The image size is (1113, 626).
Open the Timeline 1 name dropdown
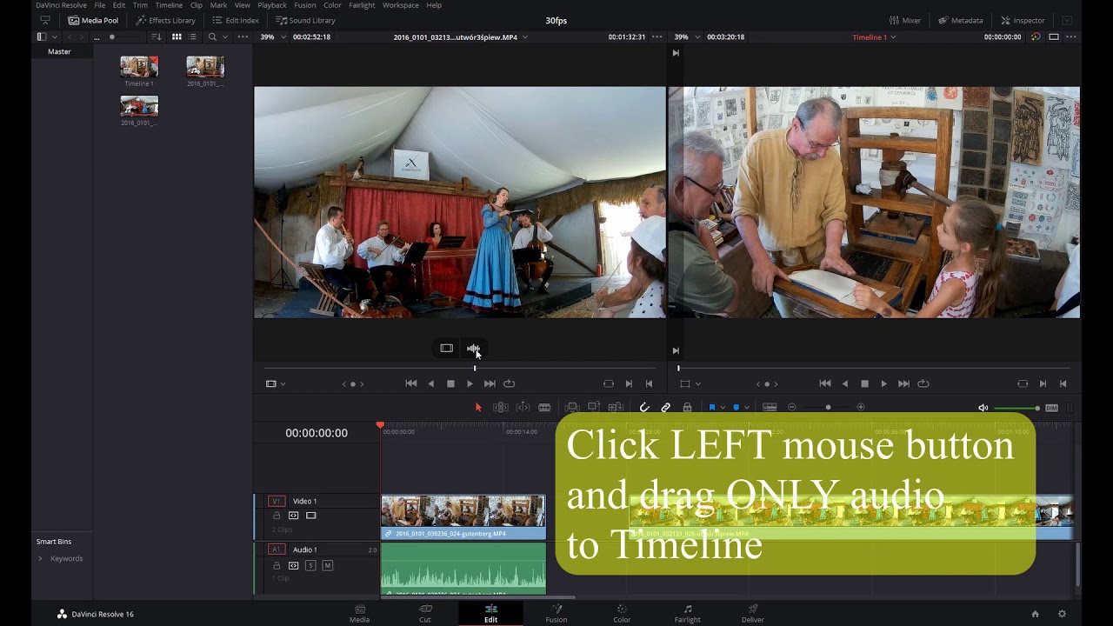[x=892, y=37]
